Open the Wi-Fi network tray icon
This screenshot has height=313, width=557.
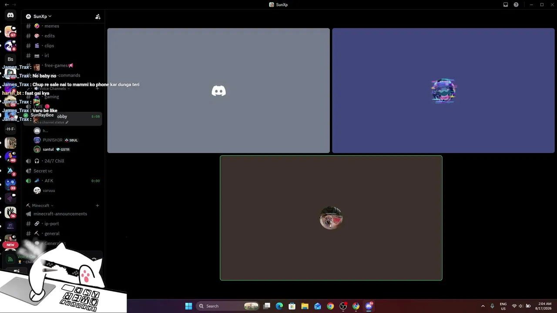point(514,306)
